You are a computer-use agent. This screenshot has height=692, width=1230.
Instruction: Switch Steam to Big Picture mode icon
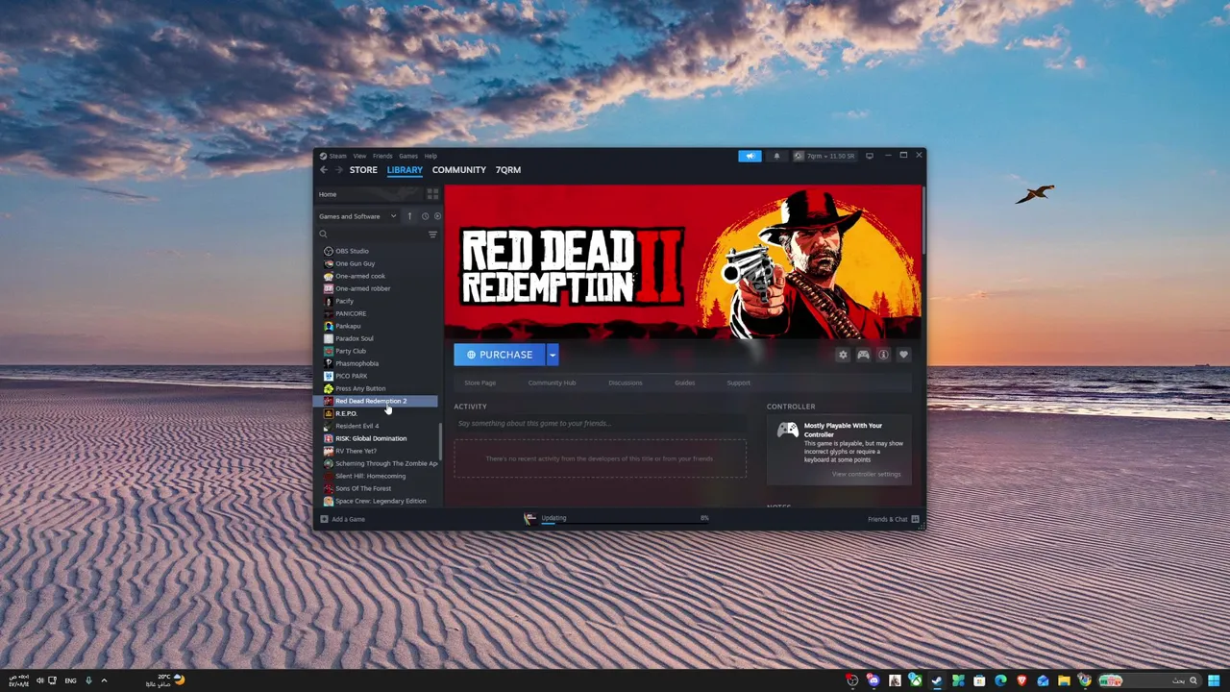(x=870, y=156)
